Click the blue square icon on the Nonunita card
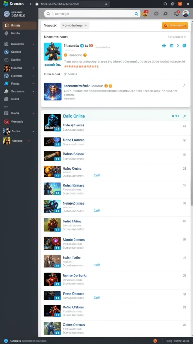Image resolution: width=193 pixels, height=344 pixels. tap(172, 46)
